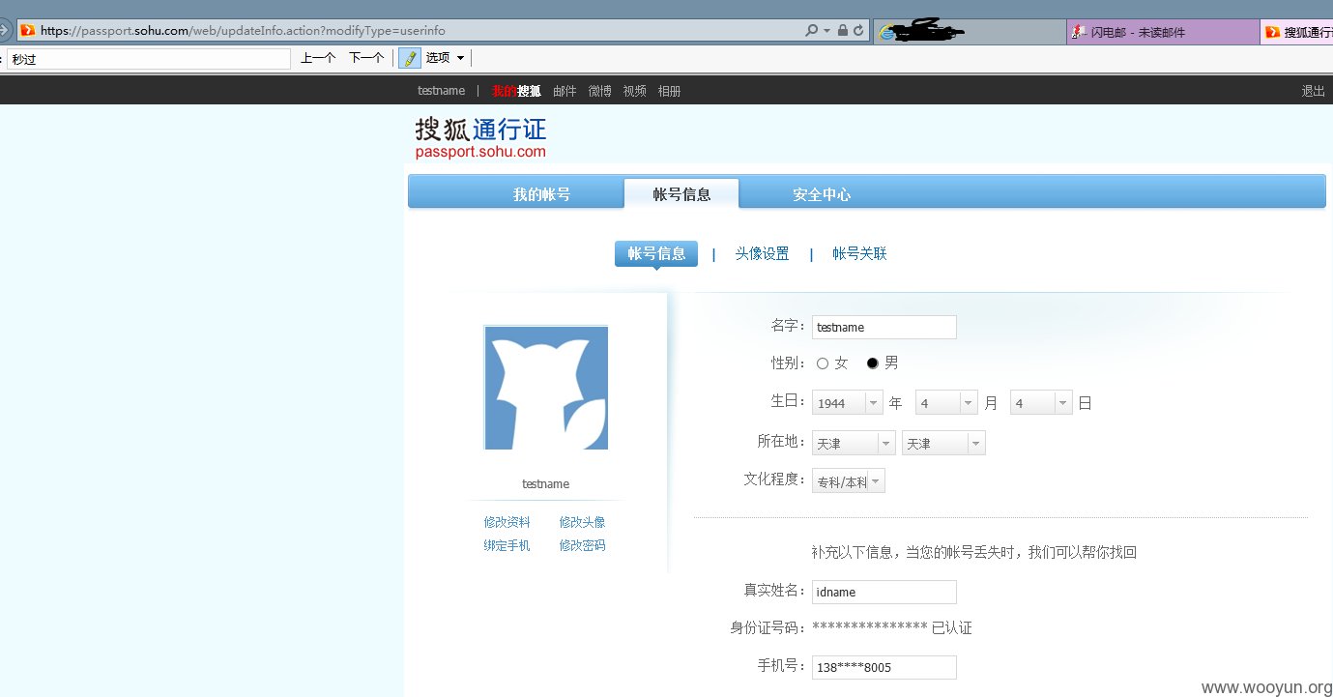Open the address bar search dropdown arrow
Viewport: 1333px width, 697px height.
click(827, 31)
